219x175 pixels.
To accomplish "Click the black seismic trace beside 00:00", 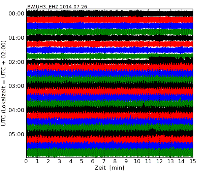I will [x=109, y=13].
